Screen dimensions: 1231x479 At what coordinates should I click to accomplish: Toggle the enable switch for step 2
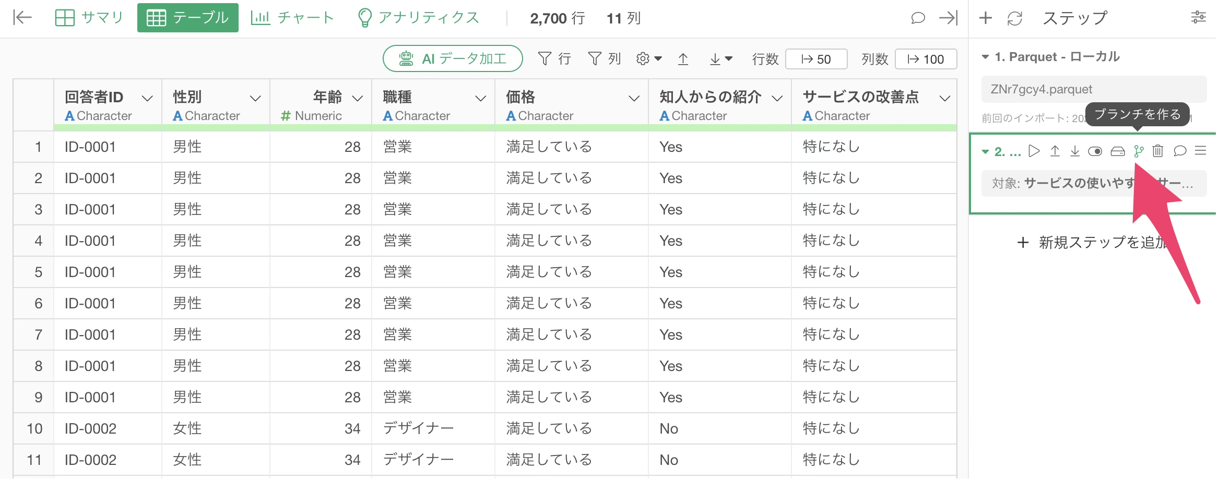[x=1095, y=151]
